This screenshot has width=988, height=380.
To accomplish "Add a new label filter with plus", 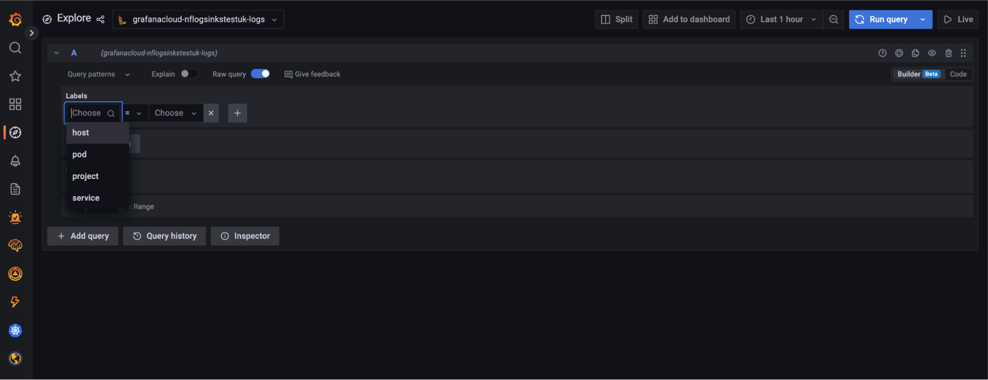I will pyautogui.click(x=237, y=113).
